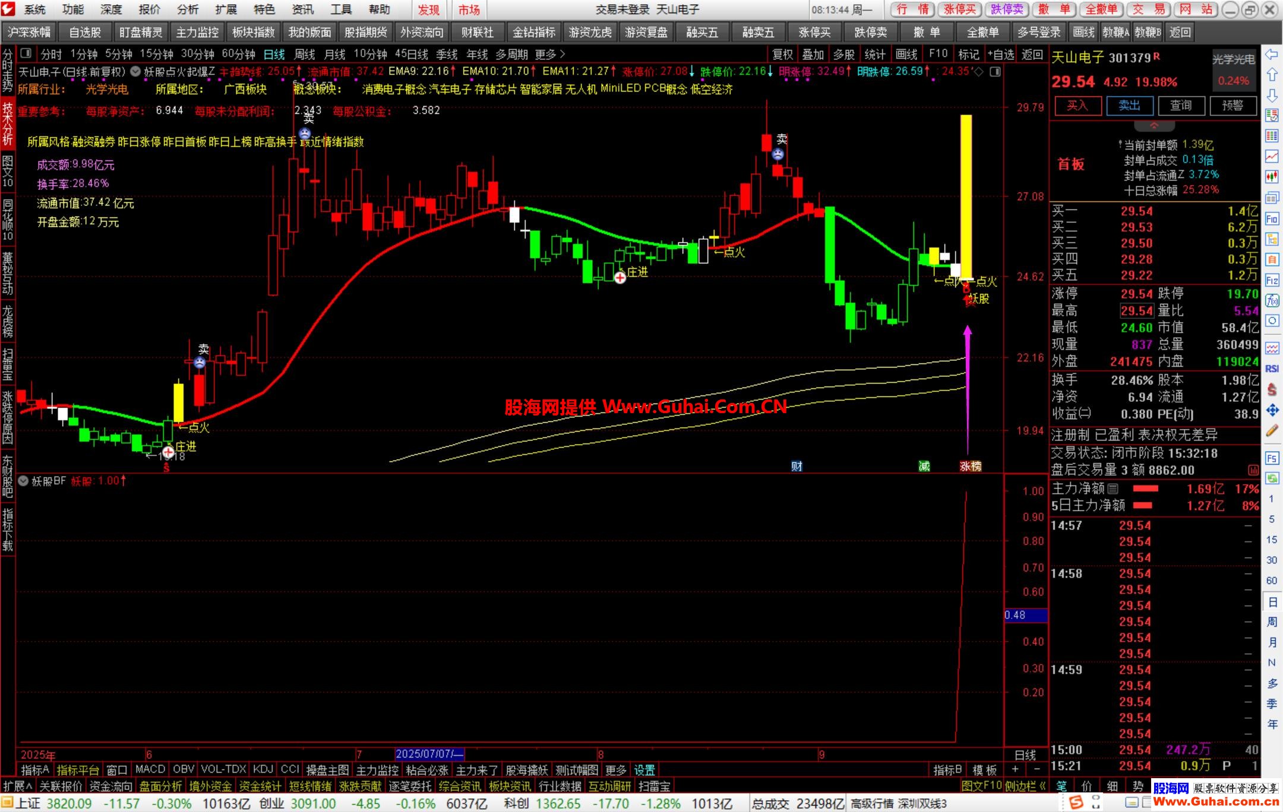The height and width of the screenshot is (812, 1283).
Task: Click the 张榜 marker at chart bottom
Action: (971, 467)
